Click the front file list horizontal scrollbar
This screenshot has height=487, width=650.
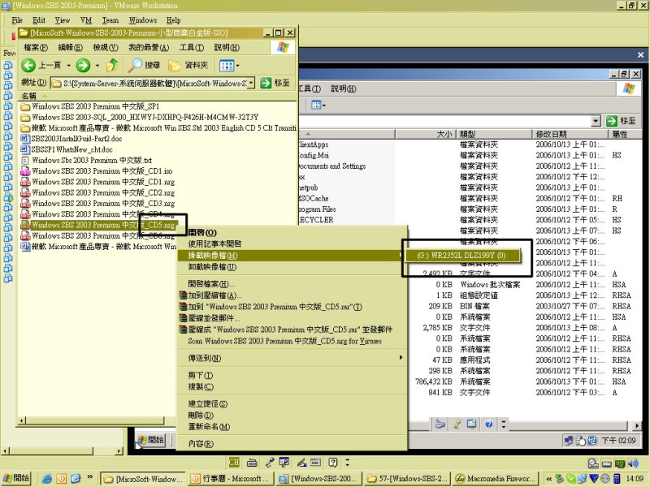[x=94, y=420]
